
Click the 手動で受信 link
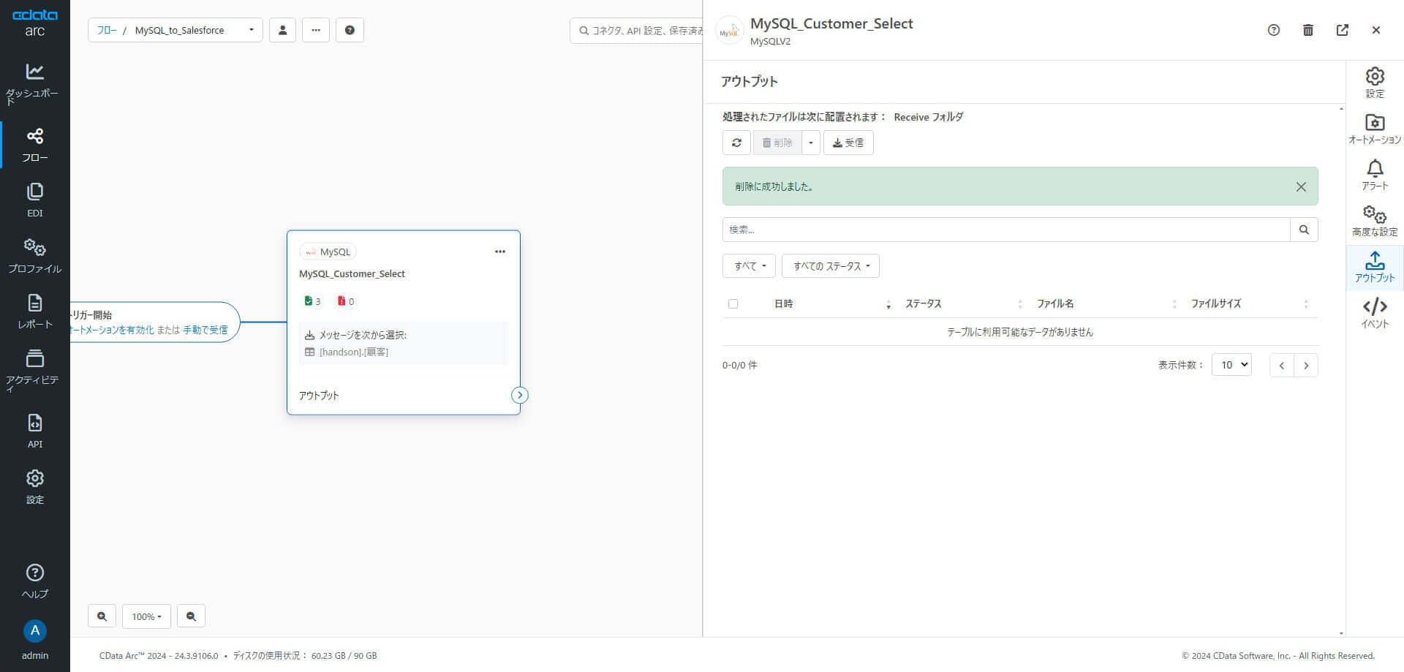205,330
